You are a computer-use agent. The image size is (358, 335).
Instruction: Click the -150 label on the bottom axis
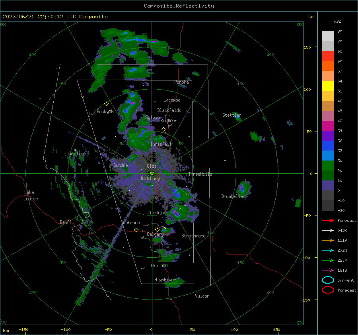point(23,329)
